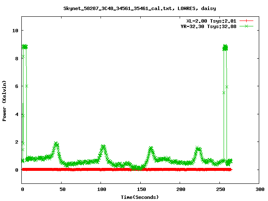Screen dimensions: 268x201
Task: Click the green peak near 163 seconds
Action: coord(151,149)
